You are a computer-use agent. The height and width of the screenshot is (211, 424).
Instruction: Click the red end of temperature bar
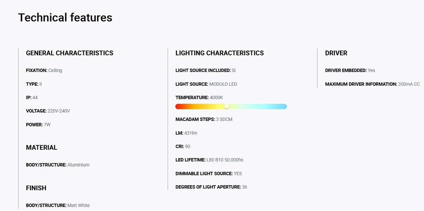pos(179,107)
